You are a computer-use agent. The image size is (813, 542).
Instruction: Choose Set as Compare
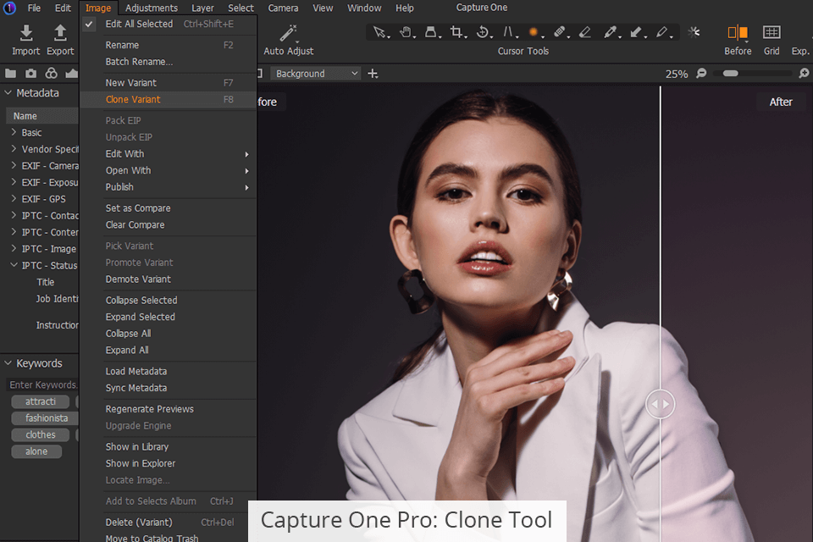(x=169, y=208)
